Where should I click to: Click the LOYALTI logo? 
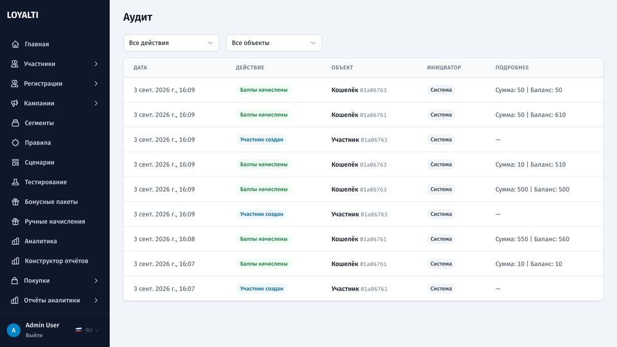coord(22,15)
